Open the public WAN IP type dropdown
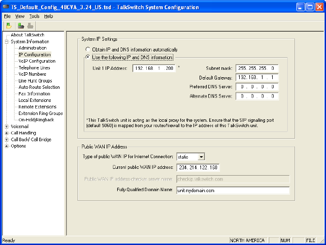Viewport: 326px width, 245px height. click(201, 157)
